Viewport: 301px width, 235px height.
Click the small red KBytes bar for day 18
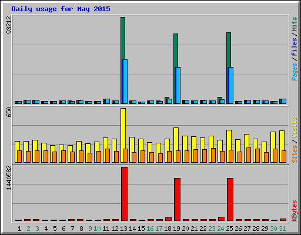(168, 219)
